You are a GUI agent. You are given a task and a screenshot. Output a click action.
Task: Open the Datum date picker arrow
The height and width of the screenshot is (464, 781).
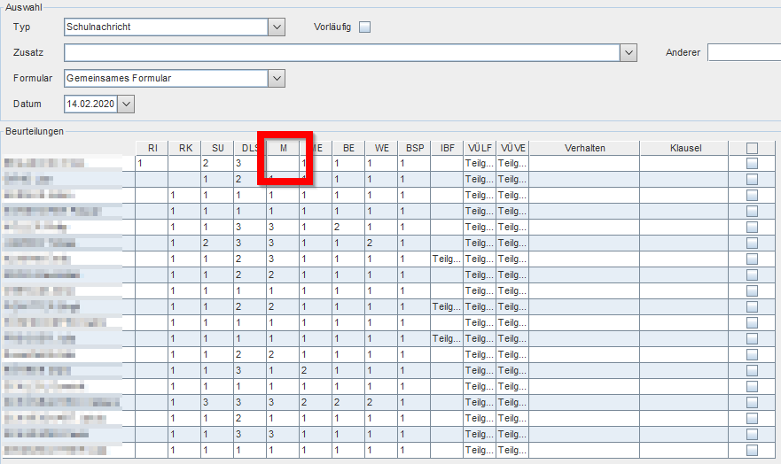tap(126, 104)
